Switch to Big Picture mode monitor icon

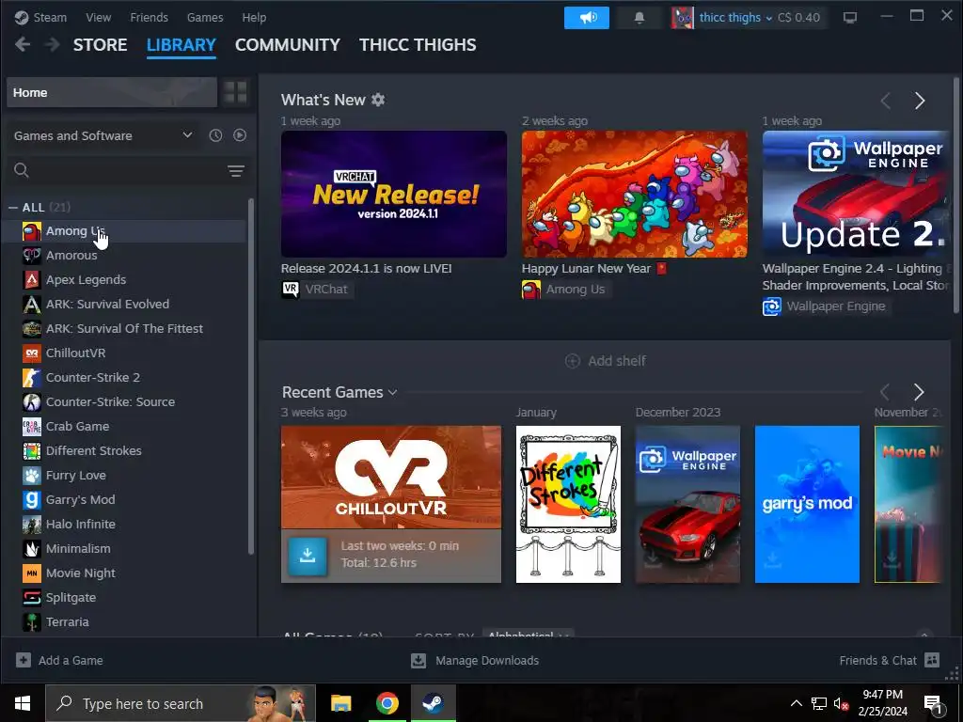coord(850,18)
